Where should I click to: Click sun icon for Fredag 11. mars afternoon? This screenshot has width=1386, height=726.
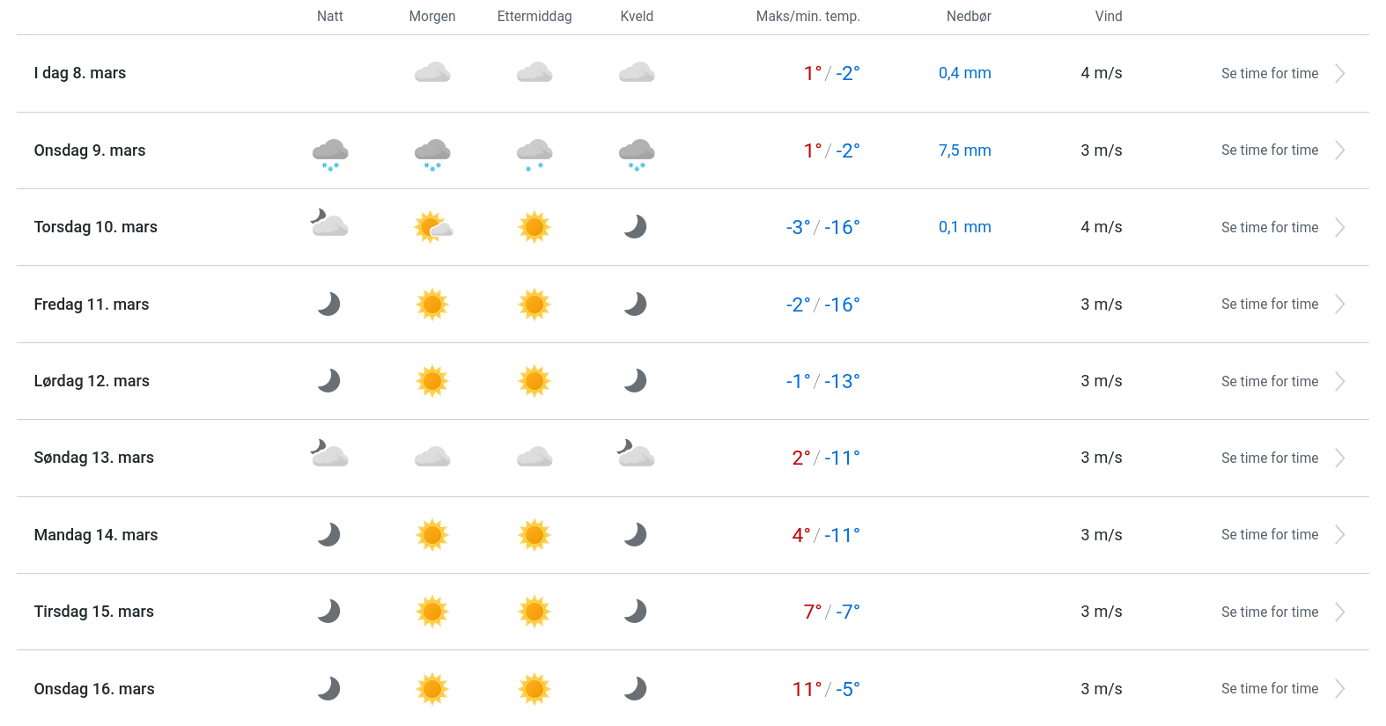click(x=534, y=304)
